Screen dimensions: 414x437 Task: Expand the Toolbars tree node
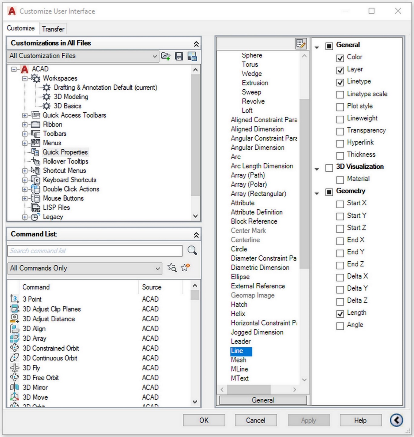tap(25, 134)
